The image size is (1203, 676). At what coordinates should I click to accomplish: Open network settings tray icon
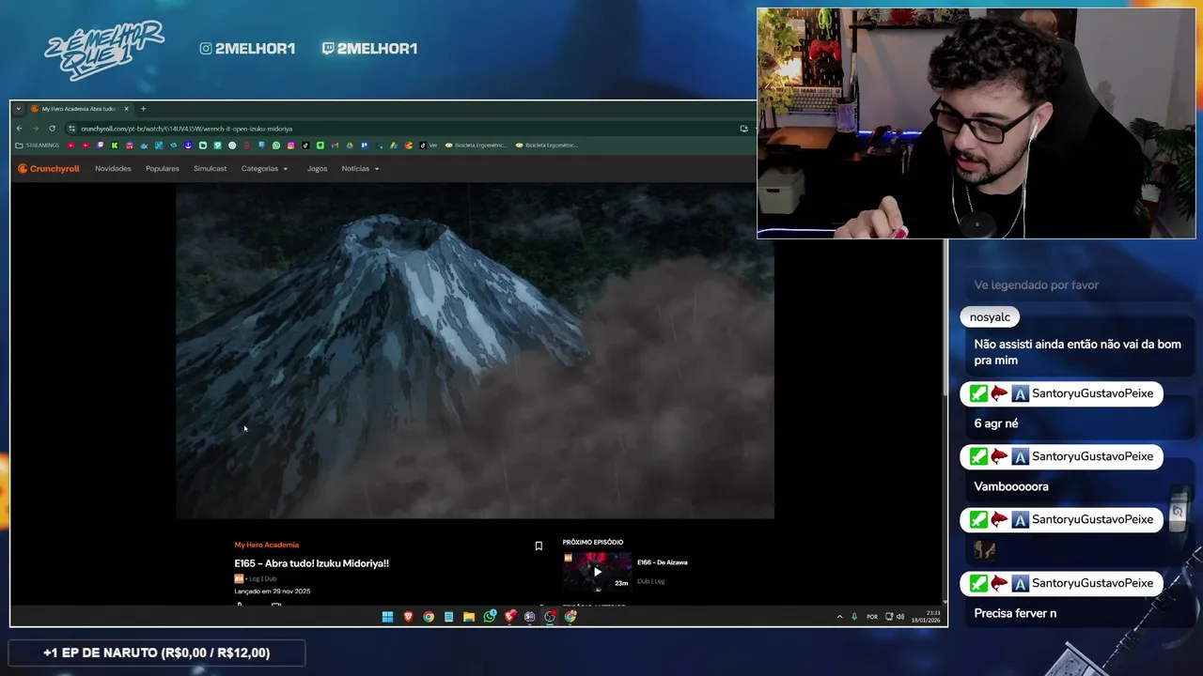click(890, 617)
